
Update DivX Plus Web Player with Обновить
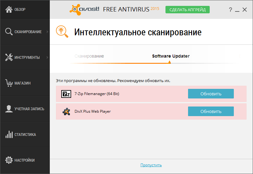211,111
